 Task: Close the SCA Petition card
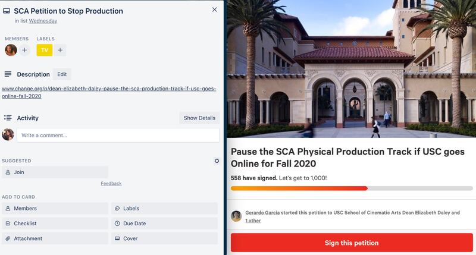(x=215, y=10)
